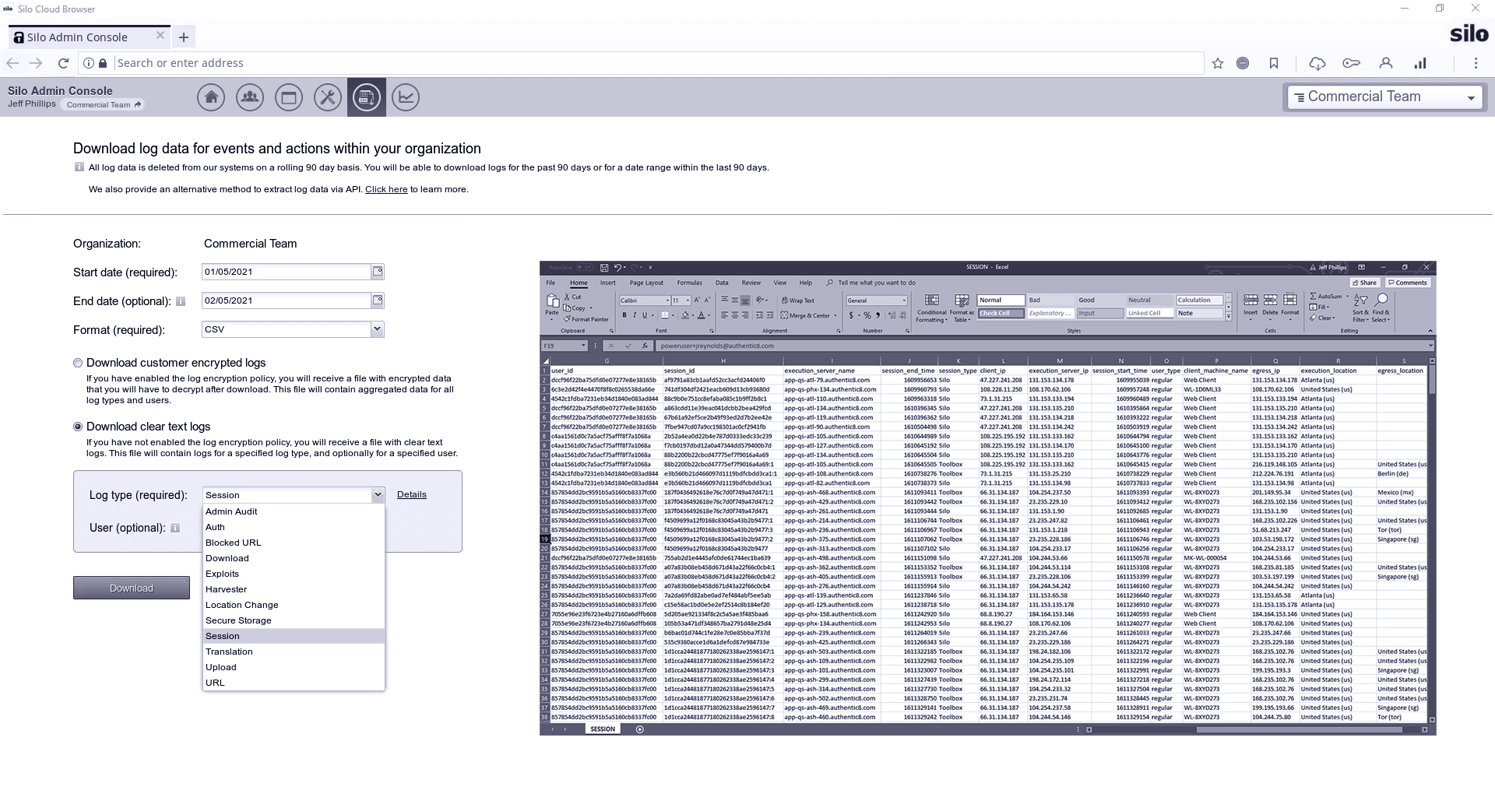Open the Format CSV dropdown
1495x794 pixels.
click(293, 329)
